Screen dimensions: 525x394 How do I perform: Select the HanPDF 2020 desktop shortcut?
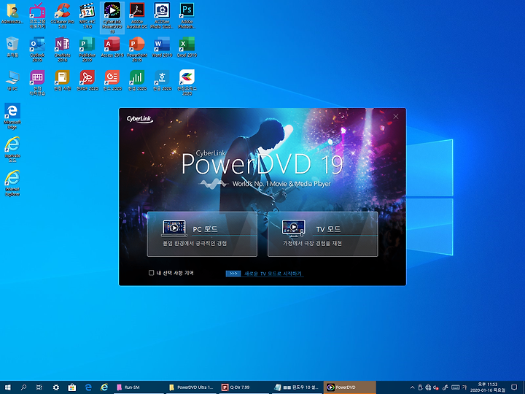click(x=87, y=80)
